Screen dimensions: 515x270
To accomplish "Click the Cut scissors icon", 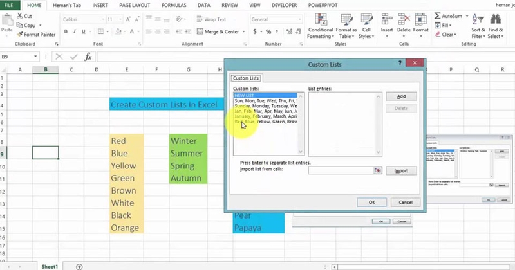I will coord(20,15).
